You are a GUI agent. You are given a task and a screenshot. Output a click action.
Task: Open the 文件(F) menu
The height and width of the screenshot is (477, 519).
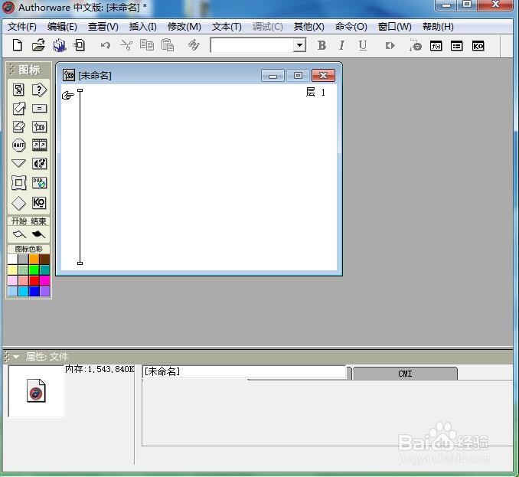(x=22, y=27)
